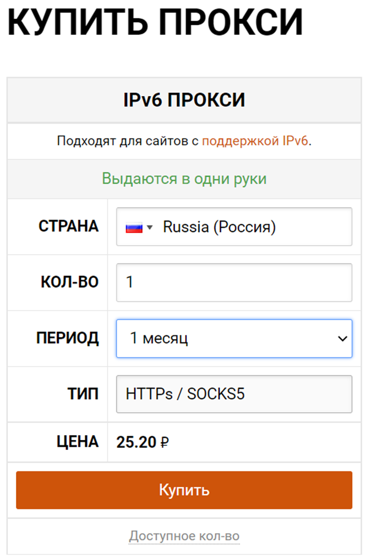This screenshot has height=557, width=365.
Task: Click the 25.20 ₽ price value
Action: 143,442
